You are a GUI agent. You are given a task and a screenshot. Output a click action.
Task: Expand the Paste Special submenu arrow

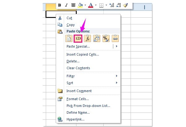click(117, 46)
